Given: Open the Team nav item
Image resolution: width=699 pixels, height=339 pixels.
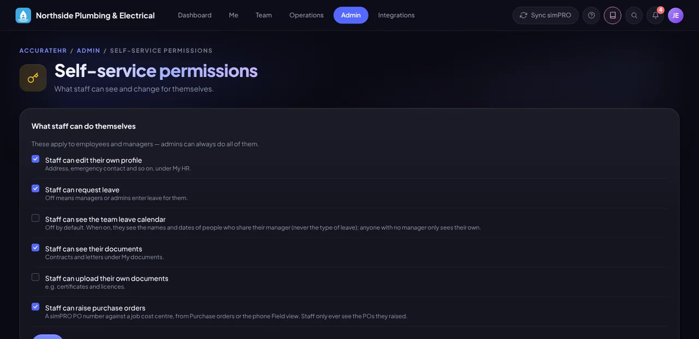Looking at the screenshot, I should (x=264, y=15).
